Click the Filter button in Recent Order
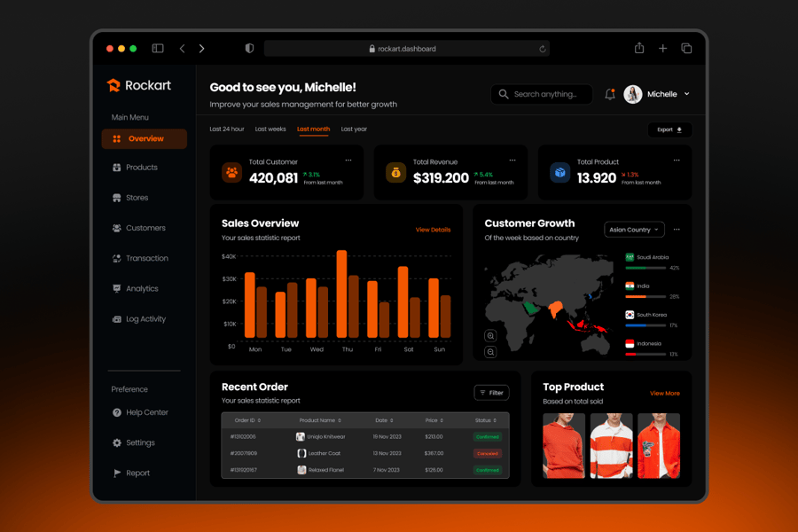Viewport: 798px width, 532px height. (x=491, y=393)
